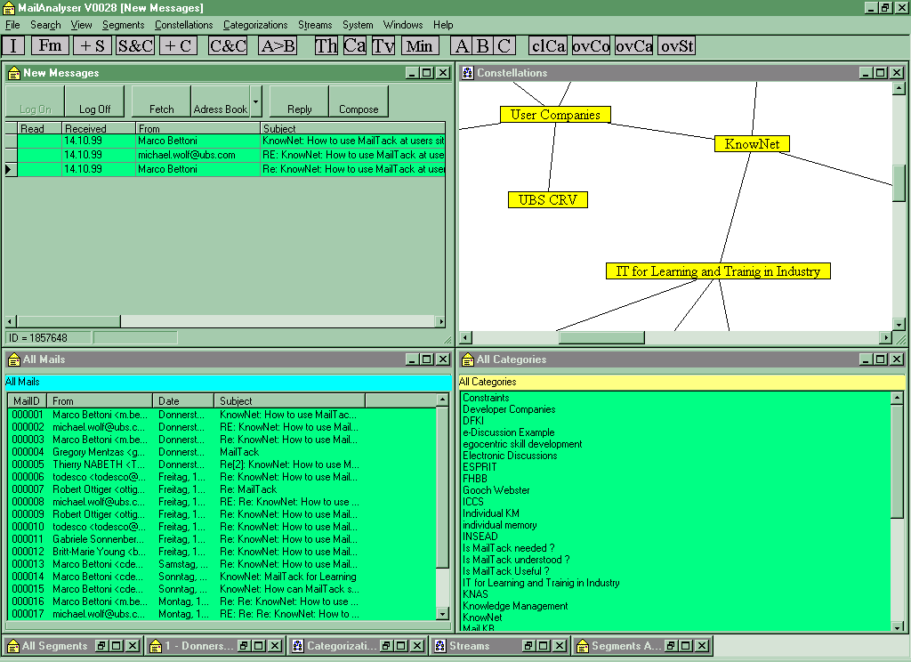Expand the dropdown arrow beside Adress Book
911x662 pixels.
pyautogui.click(x=255, y=101)
